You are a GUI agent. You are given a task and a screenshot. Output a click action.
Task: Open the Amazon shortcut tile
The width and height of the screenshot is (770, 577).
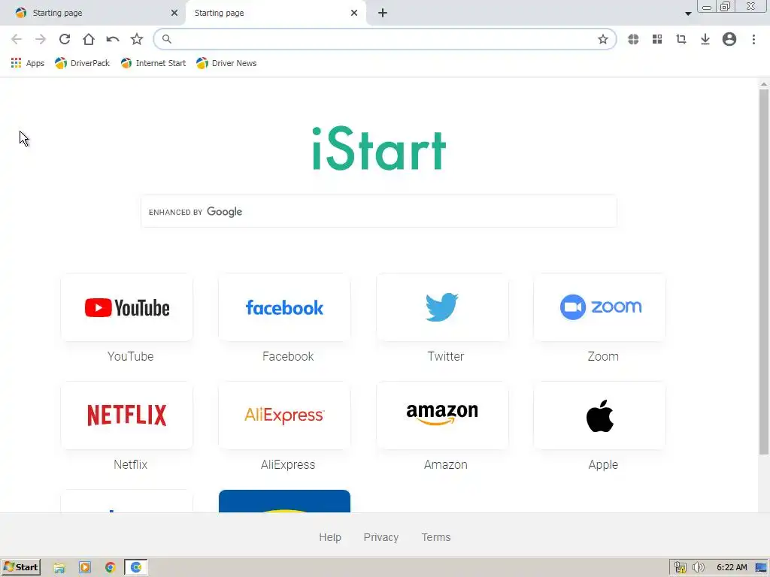coord(442,415)
